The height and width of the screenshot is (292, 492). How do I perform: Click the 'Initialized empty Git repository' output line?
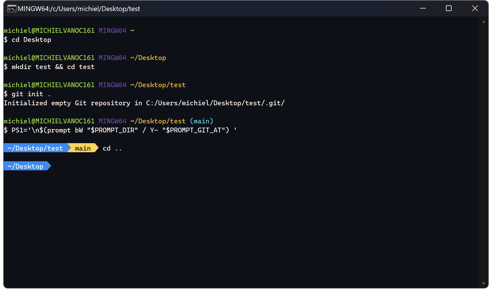[x=144, y=103]
